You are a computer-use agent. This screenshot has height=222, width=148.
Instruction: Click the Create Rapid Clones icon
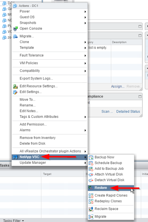tap(91, 195)
